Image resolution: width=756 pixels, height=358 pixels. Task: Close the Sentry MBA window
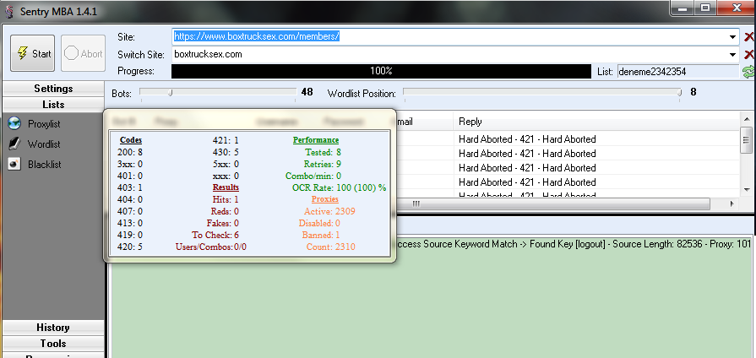coord(737,8)
